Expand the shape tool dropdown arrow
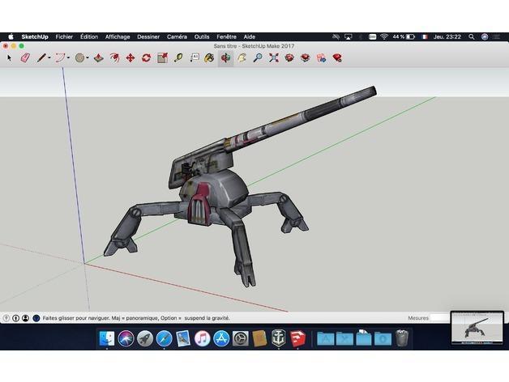Viewport: 509px width, 382px height. click(88, 58)
